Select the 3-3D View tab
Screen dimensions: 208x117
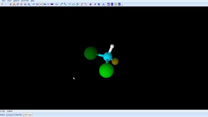point(27,115)
